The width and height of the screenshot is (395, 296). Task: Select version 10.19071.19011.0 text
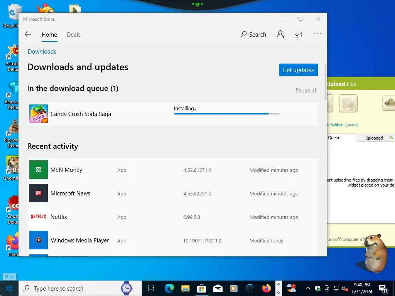[x=202, y=240]
